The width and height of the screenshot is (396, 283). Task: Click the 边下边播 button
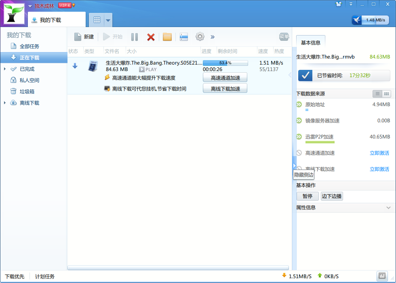332,196
